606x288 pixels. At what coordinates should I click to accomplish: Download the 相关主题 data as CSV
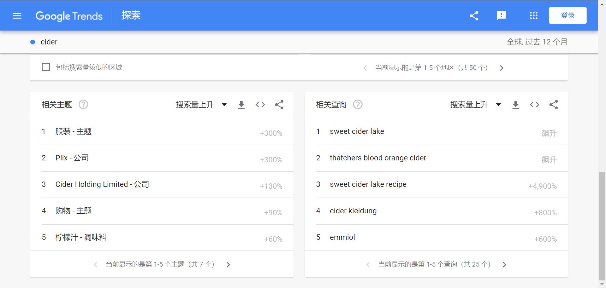pyautogui.click(x=241, y=105)
